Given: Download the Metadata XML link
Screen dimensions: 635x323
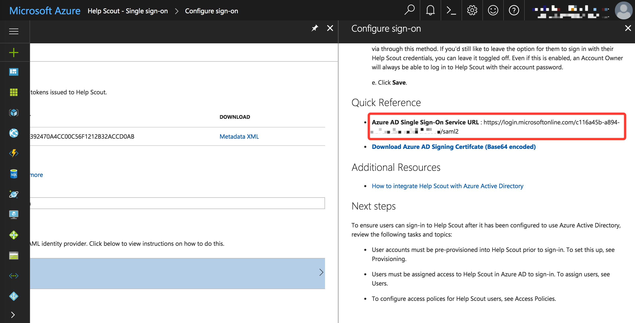Looking at the screenshot, I should tap(239, 137).
